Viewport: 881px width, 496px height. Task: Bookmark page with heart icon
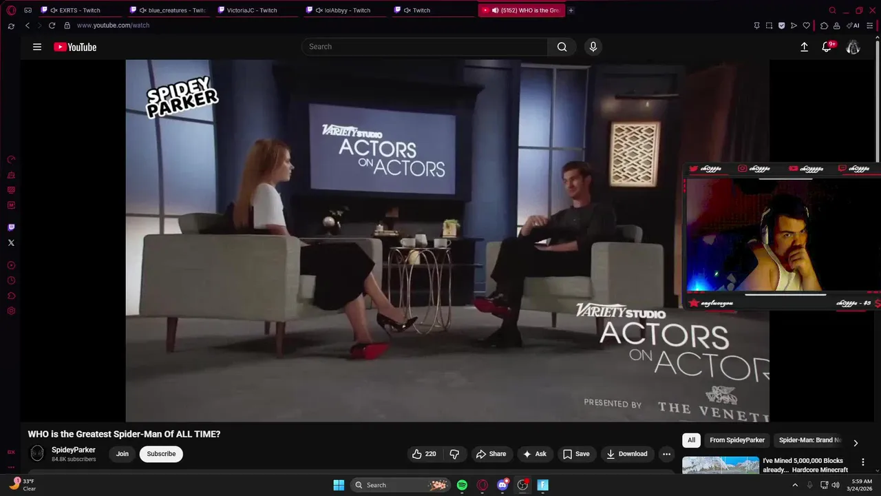[x=807, y=25]
